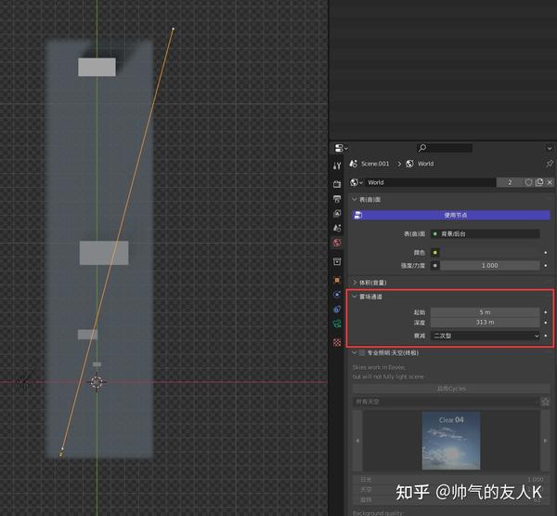Open the 所有天空 sky category dropdown
Viewport: 557px width, 516px height.
tap(446, 402)
